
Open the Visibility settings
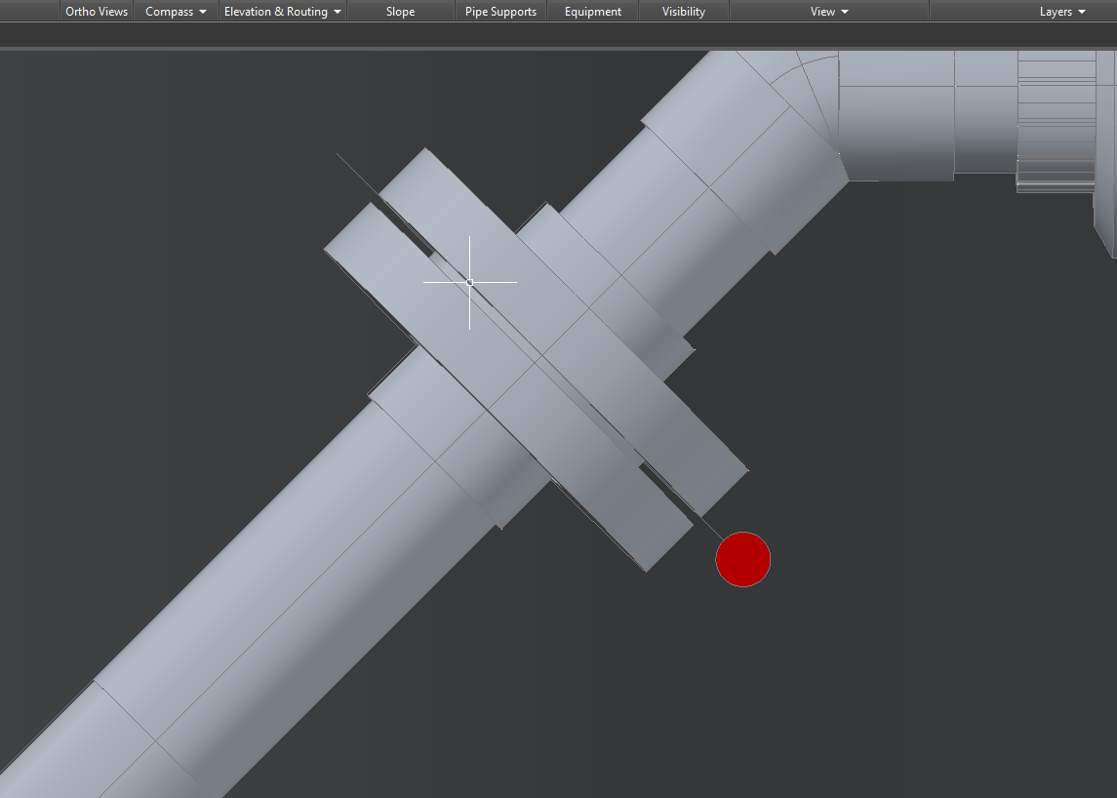683,11
